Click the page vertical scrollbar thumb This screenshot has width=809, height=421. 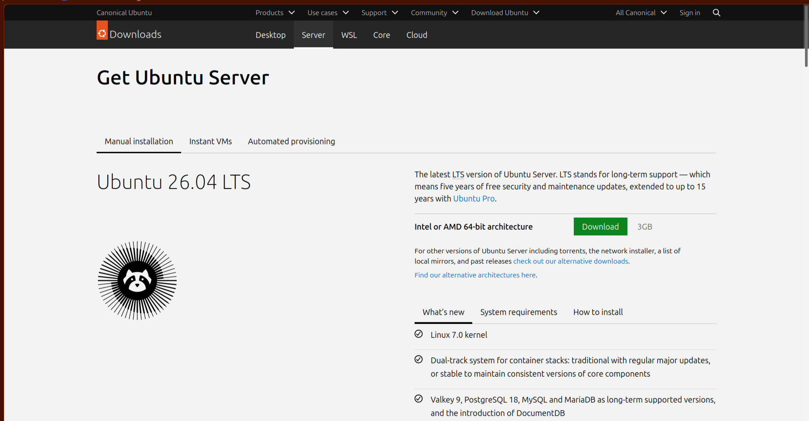coord(806,36)
